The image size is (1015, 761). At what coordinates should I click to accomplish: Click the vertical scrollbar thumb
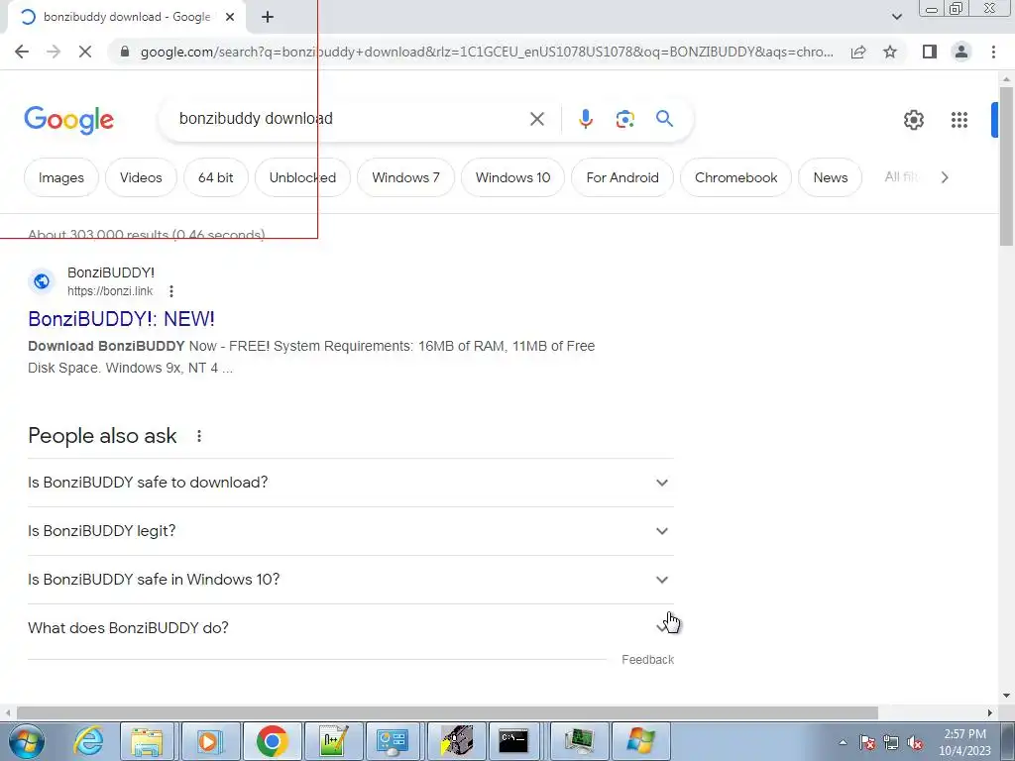point(1006,165)
